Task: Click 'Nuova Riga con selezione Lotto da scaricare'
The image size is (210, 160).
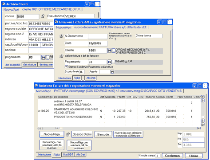Action: click(x=52, y=145)
